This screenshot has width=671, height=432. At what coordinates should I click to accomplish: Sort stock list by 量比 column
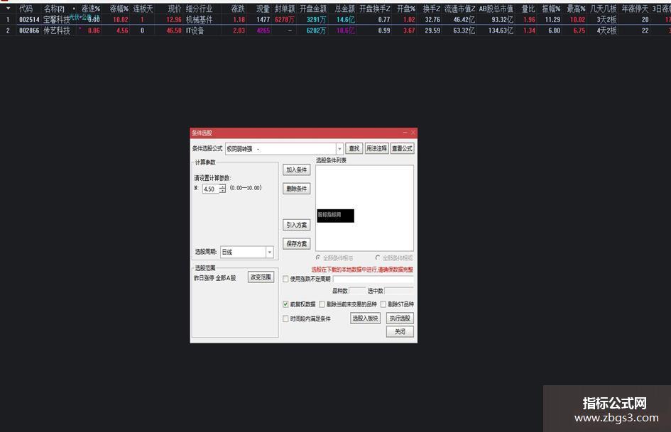528,9
